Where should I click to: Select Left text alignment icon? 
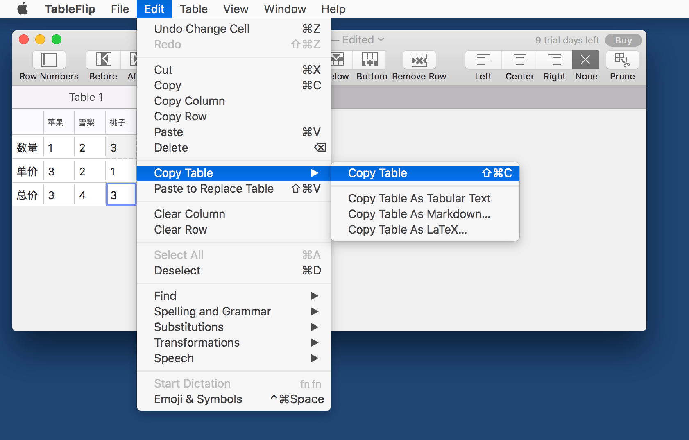(483, 60)
